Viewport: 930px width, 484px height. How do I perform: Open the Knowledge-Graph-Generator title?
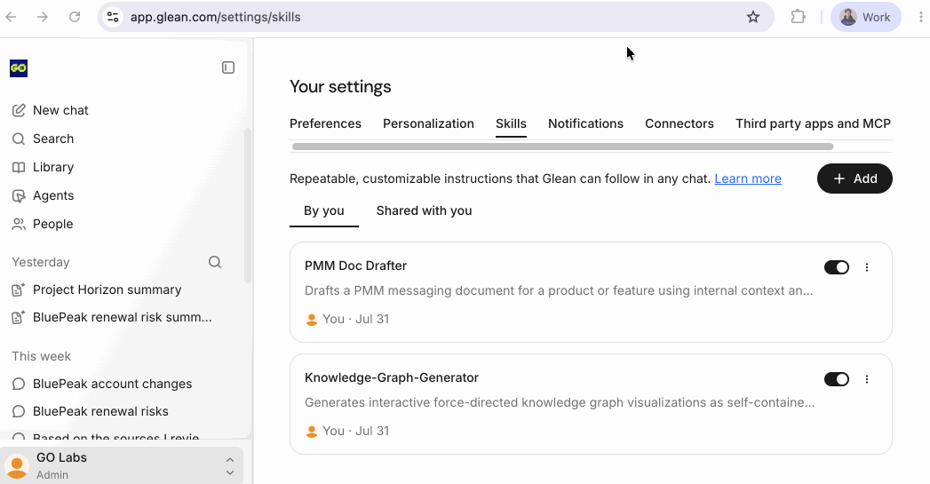tap(392, 377)
